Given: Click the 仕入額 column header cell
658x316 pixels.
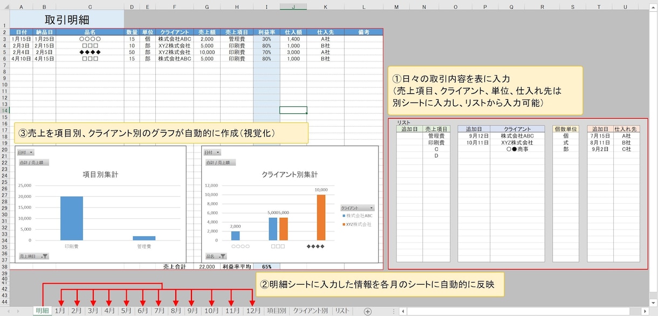Looking at the screenshot, I should point(293,32).
